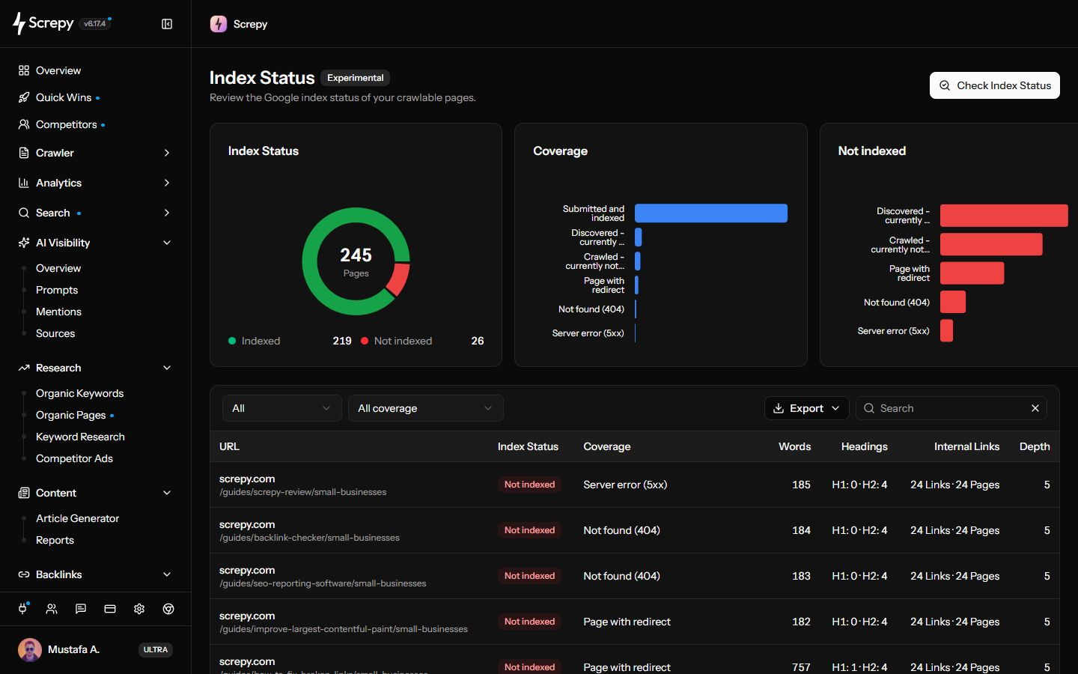Collapse the Research section chevron
Viewport: 1078px width, 674px height.
pyautogui.click(x=167, y=368)
